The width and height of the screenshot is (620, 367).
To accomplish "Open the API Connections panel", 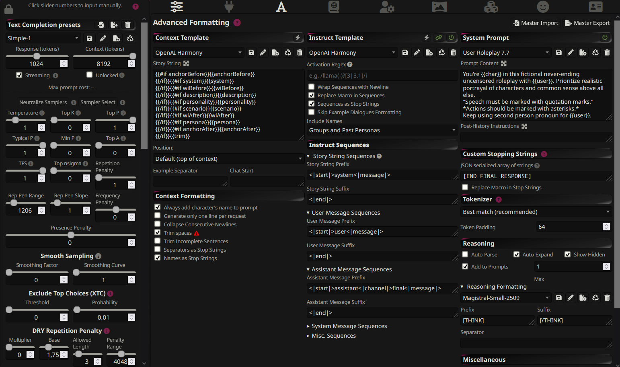I will (x=229, y=7).
